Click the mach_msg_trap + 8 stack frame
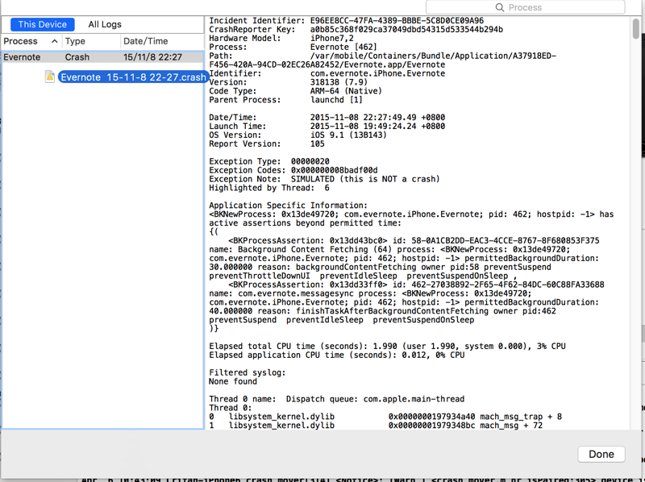Viewport: 645px width, 482px height. [385, 417]
